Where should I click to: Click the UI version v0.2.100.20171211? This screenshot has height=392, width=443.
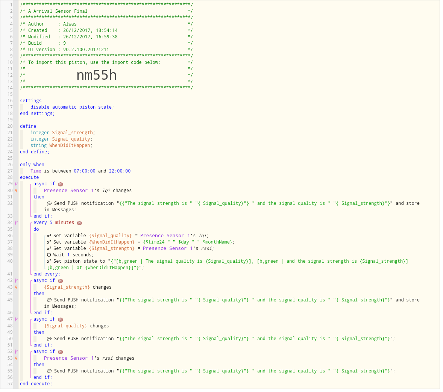(x=87, y=50)
